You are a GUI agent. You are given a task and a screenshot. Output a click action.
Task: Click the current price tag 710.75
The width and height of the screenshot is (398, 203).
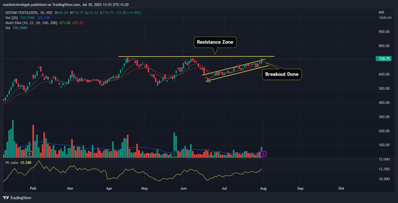384,59
